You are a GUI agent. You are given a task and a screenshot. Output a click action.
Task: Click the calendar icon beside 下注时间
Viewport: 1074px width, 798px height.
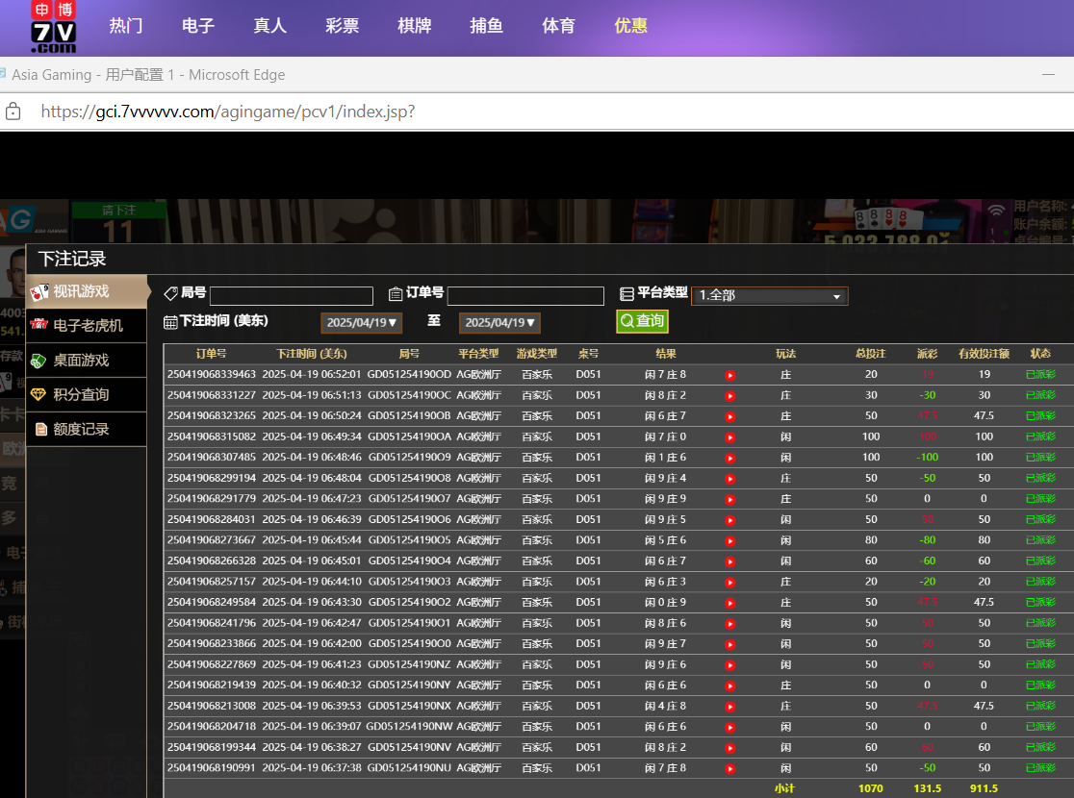pos(170,322)
